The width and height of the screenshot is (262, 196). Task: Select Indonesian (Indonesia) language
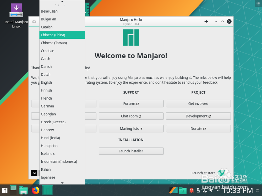[62, 162]
